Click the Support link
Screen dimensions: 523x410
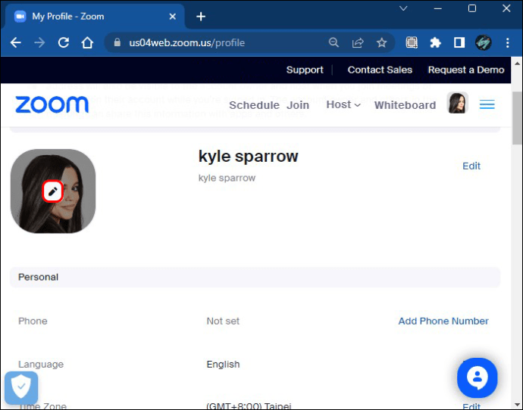(x=305, y=70)
